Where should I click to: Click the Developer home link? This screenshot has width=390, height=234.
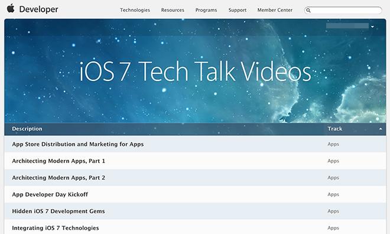coord(38,9)
